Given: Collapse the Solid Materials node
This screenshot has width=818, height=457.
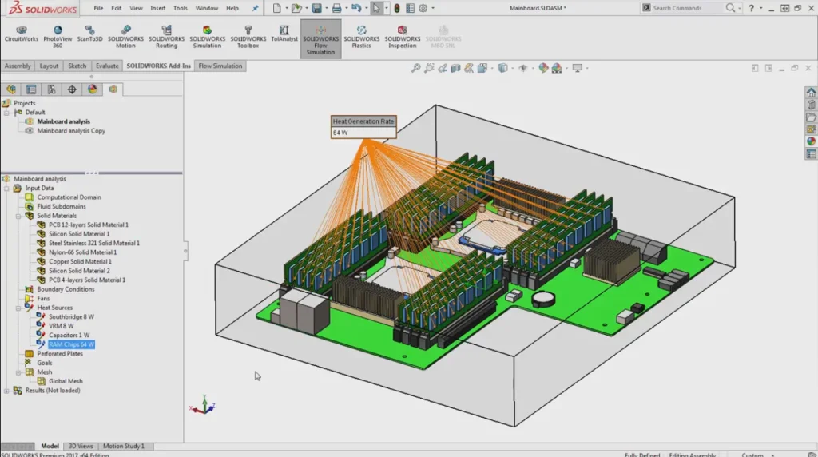Looking at the screenshot, I should [x=18, y=216].
